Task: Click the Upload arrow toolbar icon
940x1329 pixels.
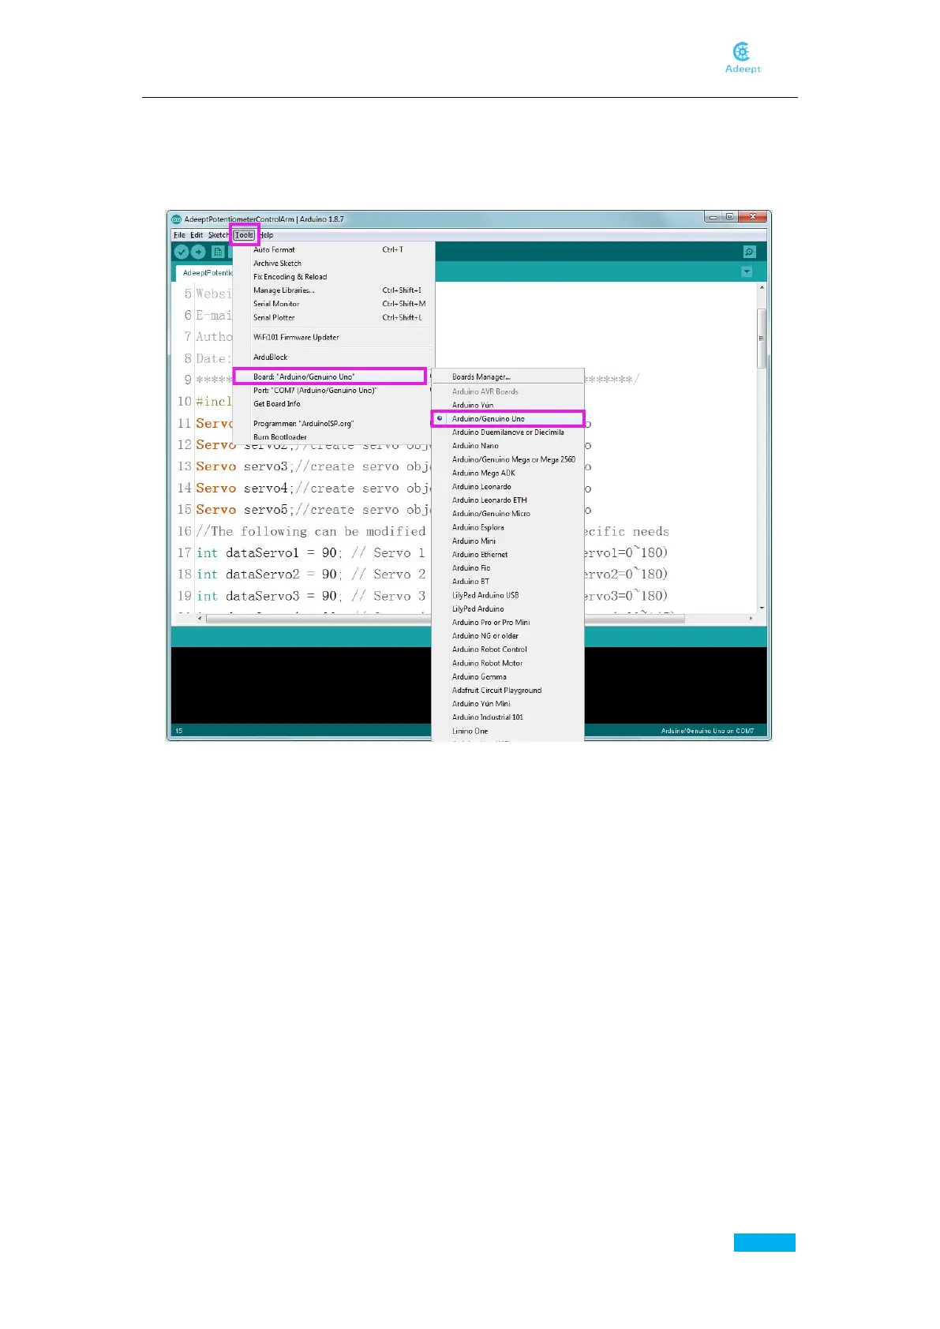Action: 198,252
